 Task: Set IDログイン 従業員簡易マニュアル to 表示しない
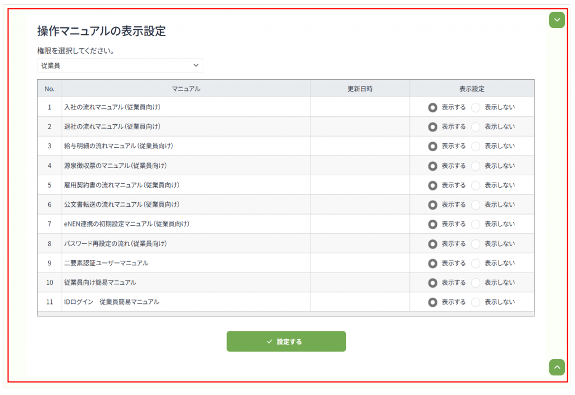[x=476, y=302]
